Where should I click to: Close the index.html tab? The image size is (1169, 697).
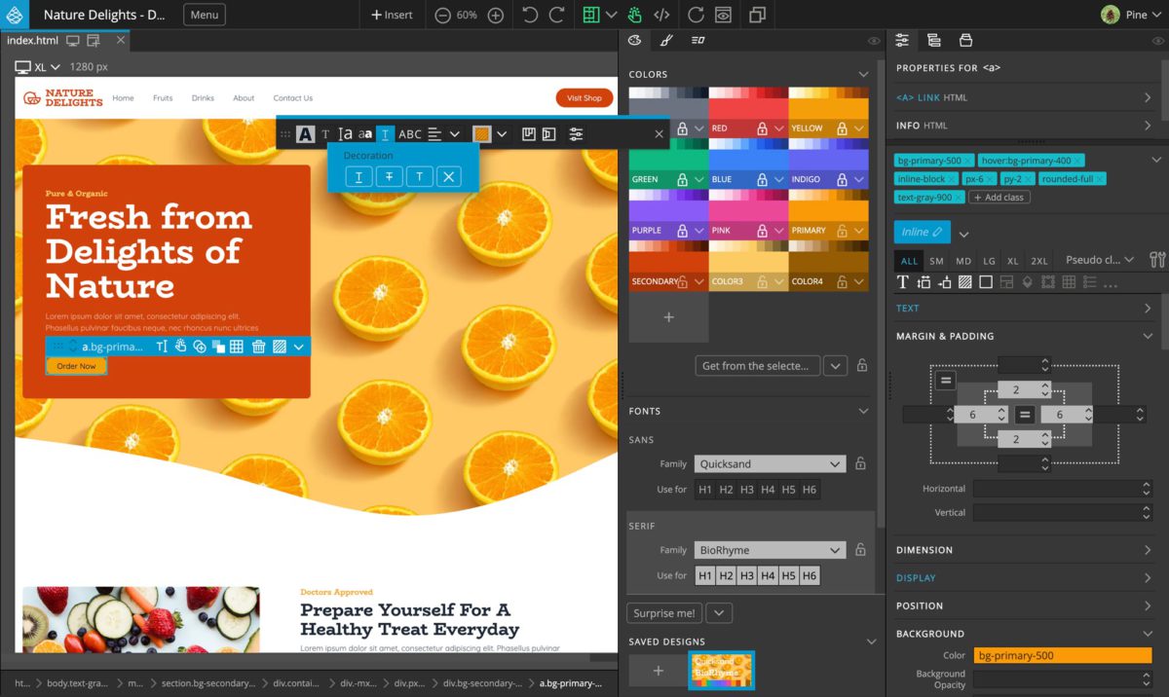click(x=121, y=40)
